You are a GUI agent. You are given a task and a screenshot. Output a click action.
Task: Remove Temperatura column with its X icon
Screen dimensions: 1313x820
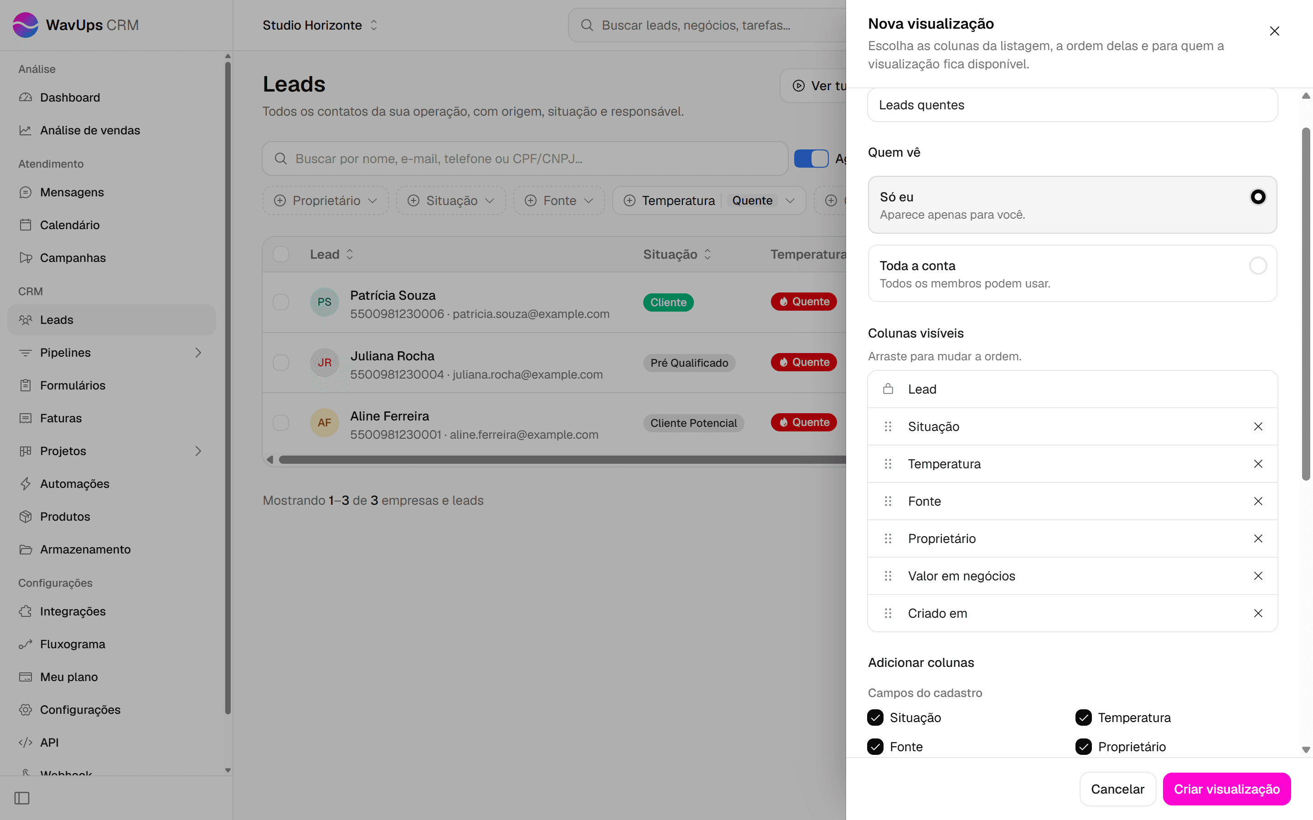click(1258, 464)
